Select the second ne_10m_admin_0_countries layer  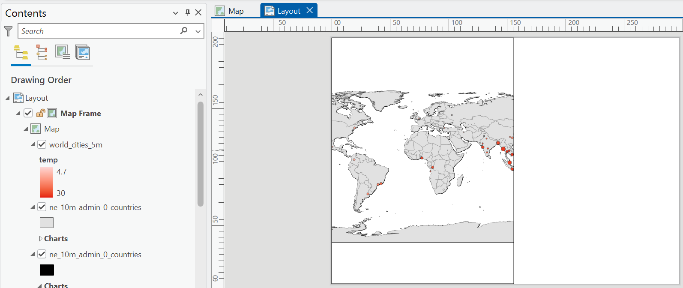click(x=95, y=255)
